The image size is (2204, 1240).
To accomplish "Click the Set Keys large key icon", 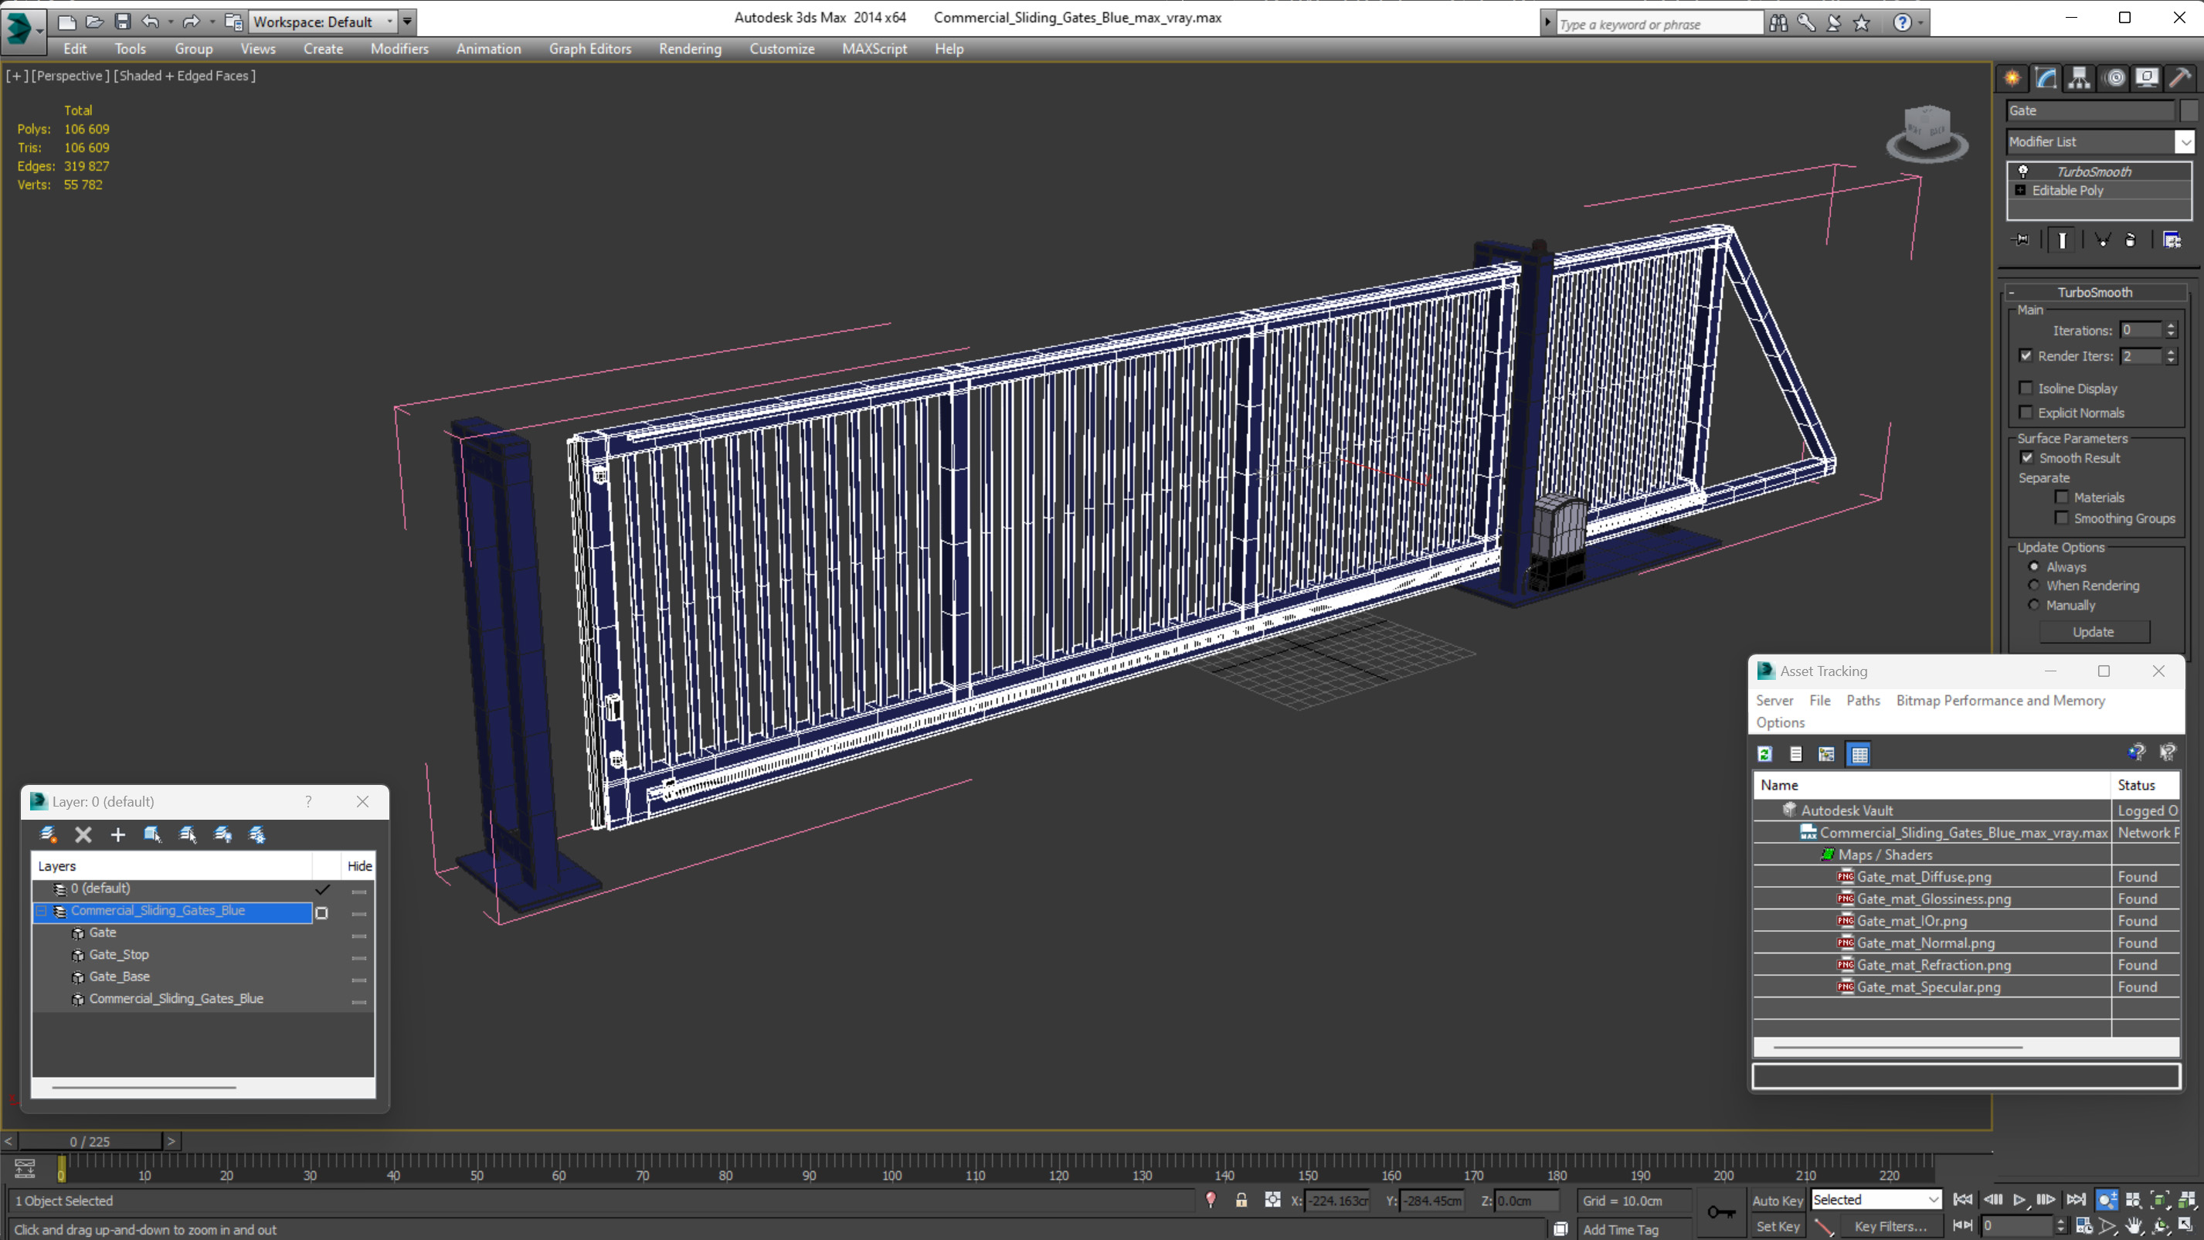I will 1720,1211.
